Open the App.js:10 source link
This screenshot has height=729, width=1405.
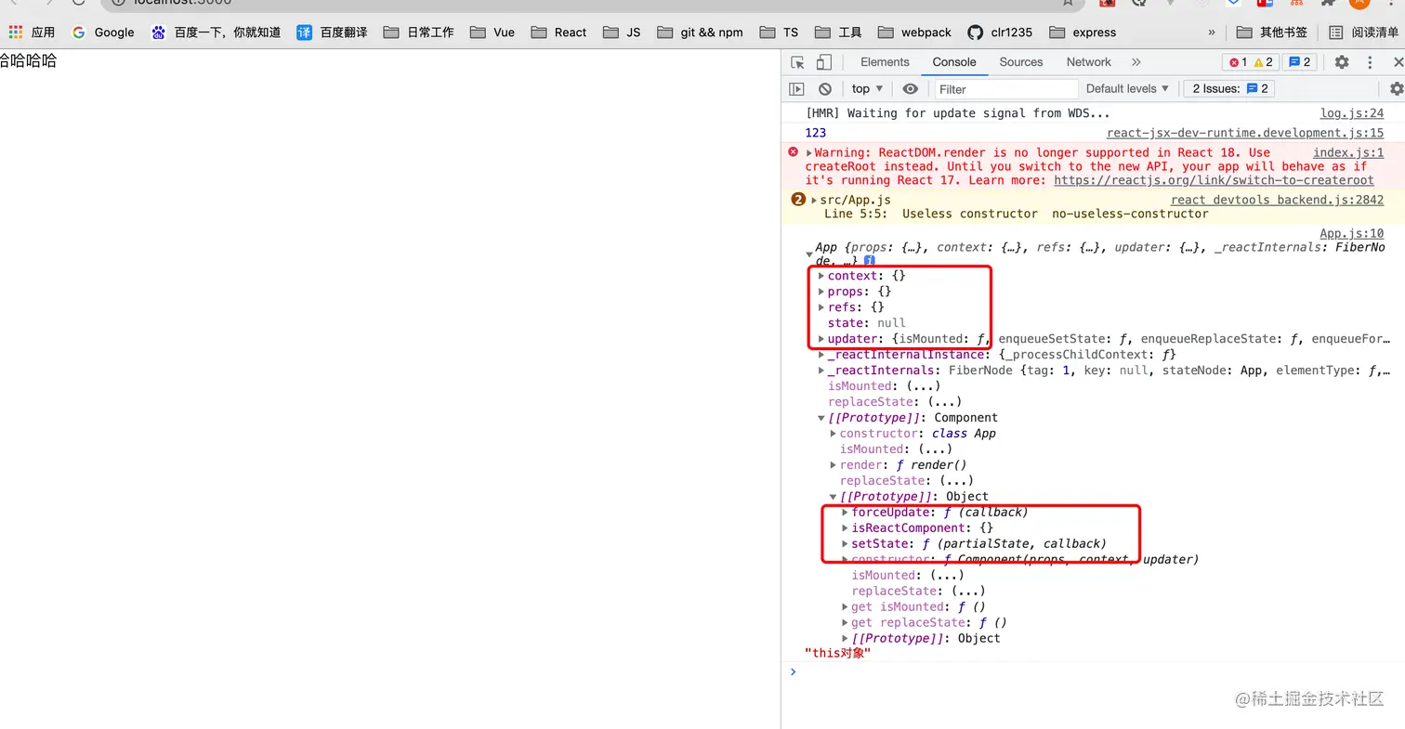pyautogui.click(x=1352, y=234)
